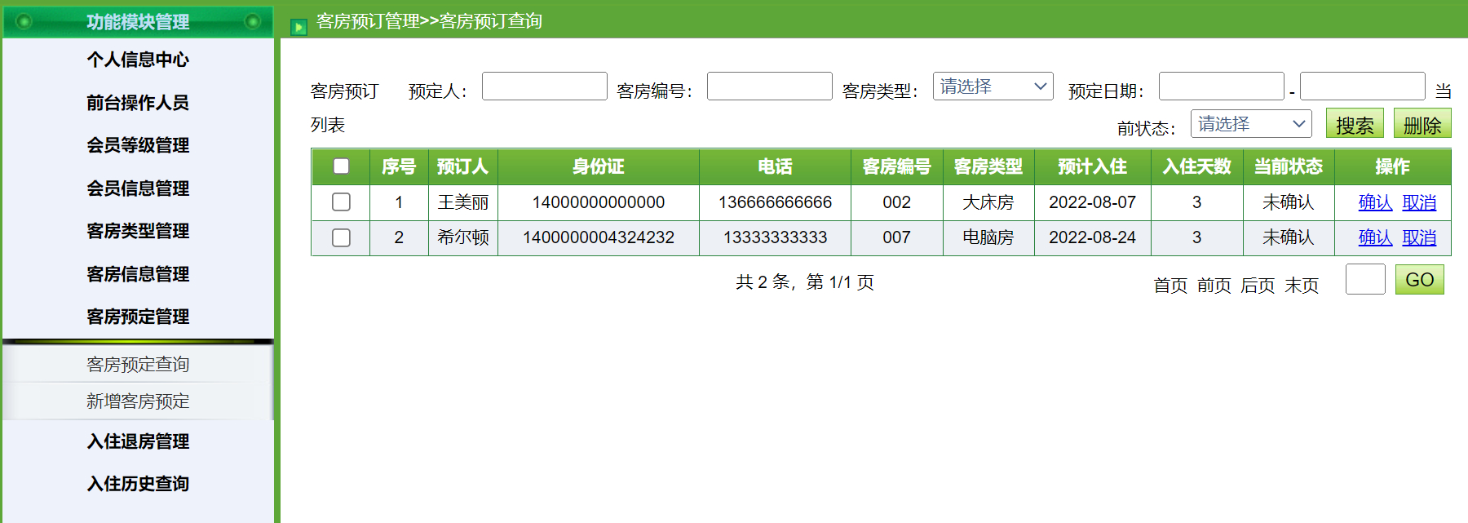1468x523 pixels.
Task: Open the 当前状态 dropdown
Action: [1250, 124]
